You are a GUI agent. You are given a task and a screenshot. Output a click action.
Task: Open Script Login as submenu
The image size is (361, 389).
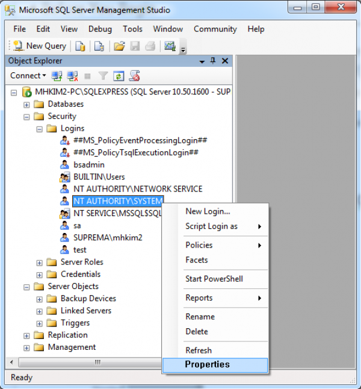coord(211,226)
